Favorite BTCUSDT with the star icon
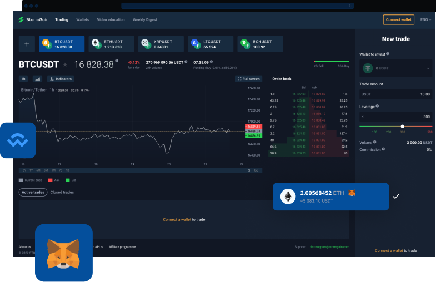Screen dimensions: 436x282 tap(65, 65)
